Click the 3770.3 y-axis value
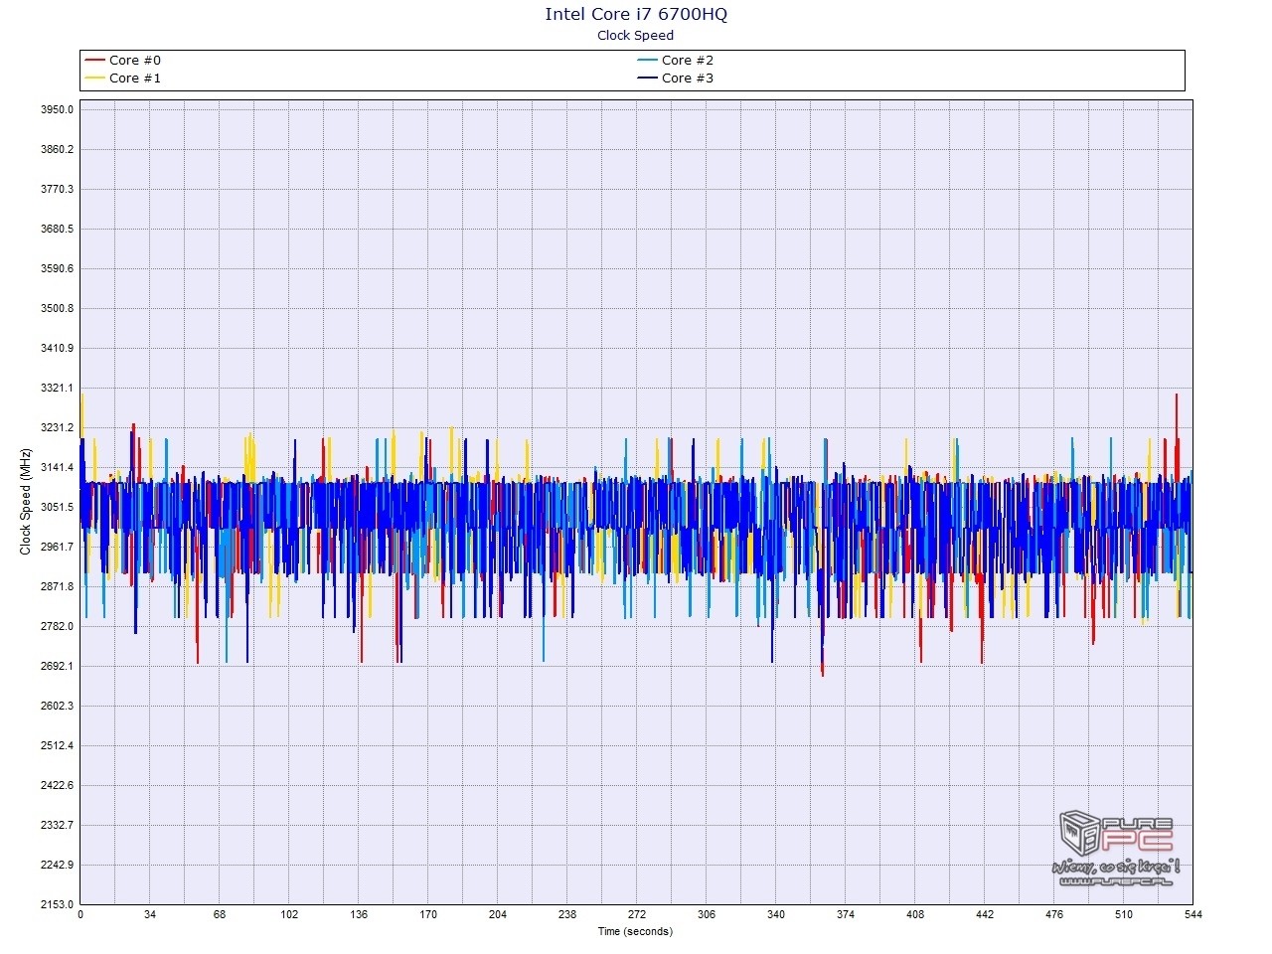This screenshot has width=1272, height=954. 58,190
